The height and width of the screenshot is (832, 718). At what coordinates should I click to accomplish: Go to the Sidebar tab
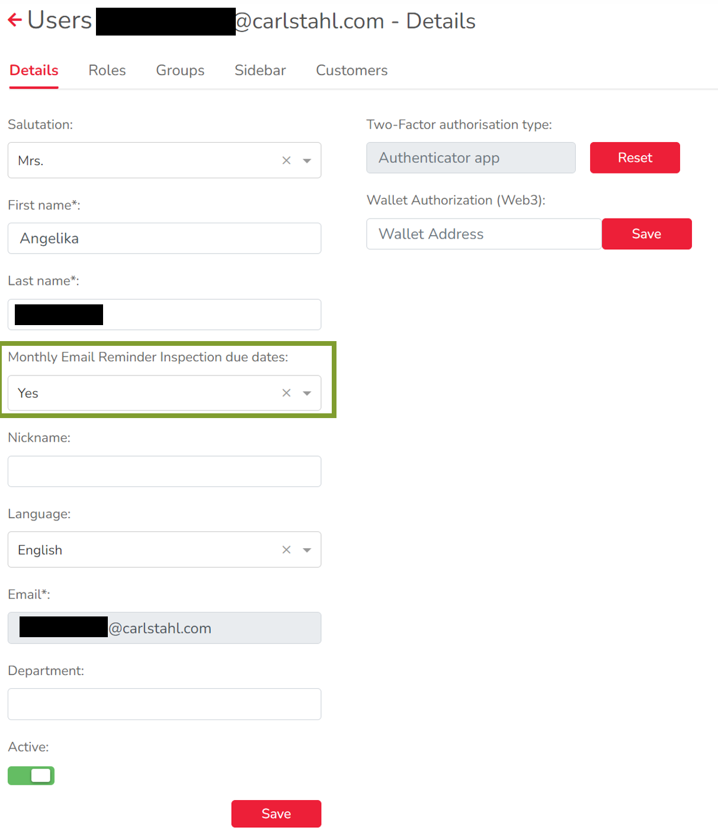[260, 70]
